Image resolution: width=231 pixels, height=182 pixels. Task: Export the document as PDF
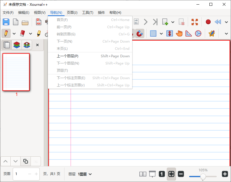(39, 22)
